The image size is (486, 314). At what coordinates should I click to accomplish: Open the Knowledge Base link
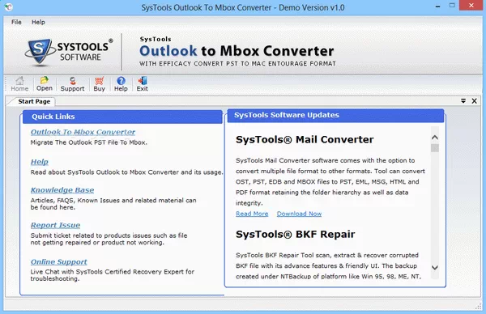tap(62, 190)
